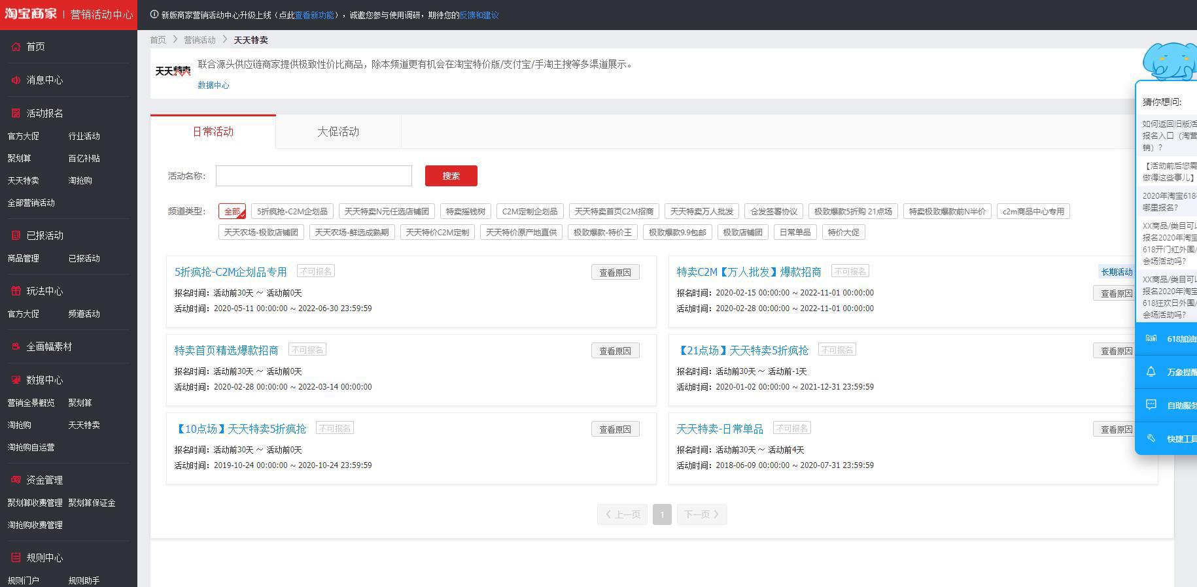Open the 数据中心 link under description
This screenshot has width=1197, height=587.
tap(213, 85)
